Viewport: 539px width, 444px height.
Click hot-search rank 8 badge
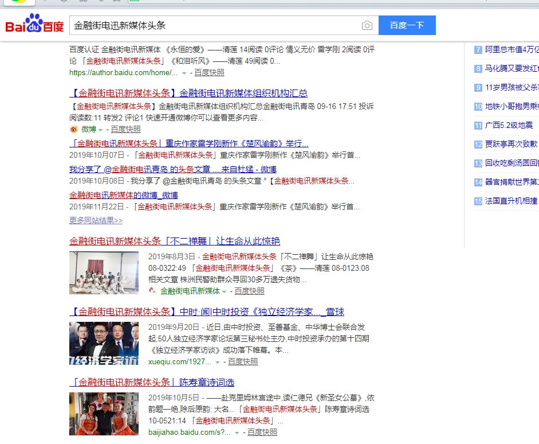point(478,68)
